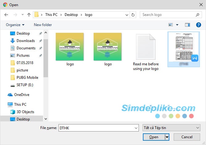Select 'Desktop' in address path
The image size is (206, 145).
coord(71,15)
